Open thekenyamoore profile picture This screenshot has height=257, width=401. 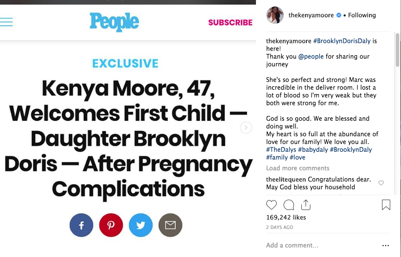pyautogui.click(x=274, y=15)
